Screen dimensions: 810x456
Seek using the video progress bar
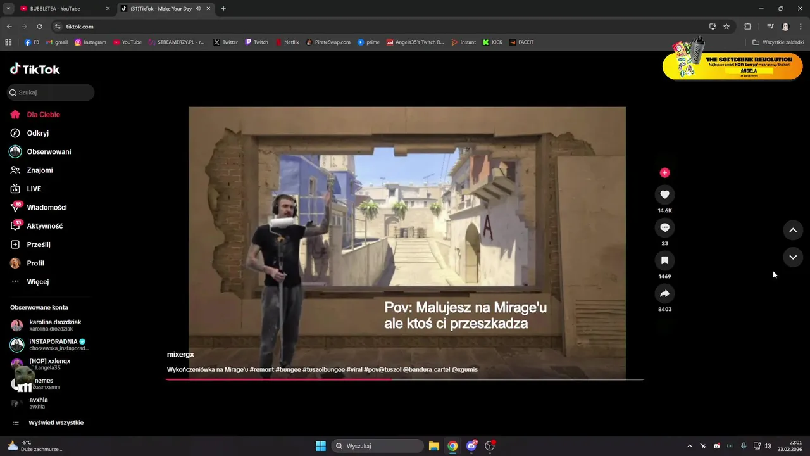tap(405, 379)
